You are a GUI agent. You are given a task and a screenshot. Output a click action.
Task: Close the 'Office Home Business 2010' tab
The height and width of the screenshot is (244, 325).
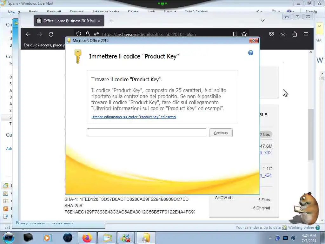point(99,21)
